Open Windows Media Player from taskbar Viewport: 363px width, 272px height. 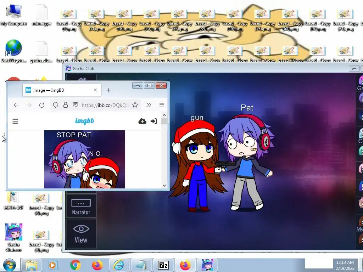tap(53, 265)
